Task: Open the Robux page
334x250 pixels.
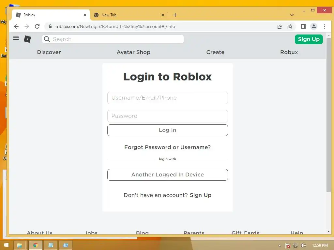Action: [289, 52]
